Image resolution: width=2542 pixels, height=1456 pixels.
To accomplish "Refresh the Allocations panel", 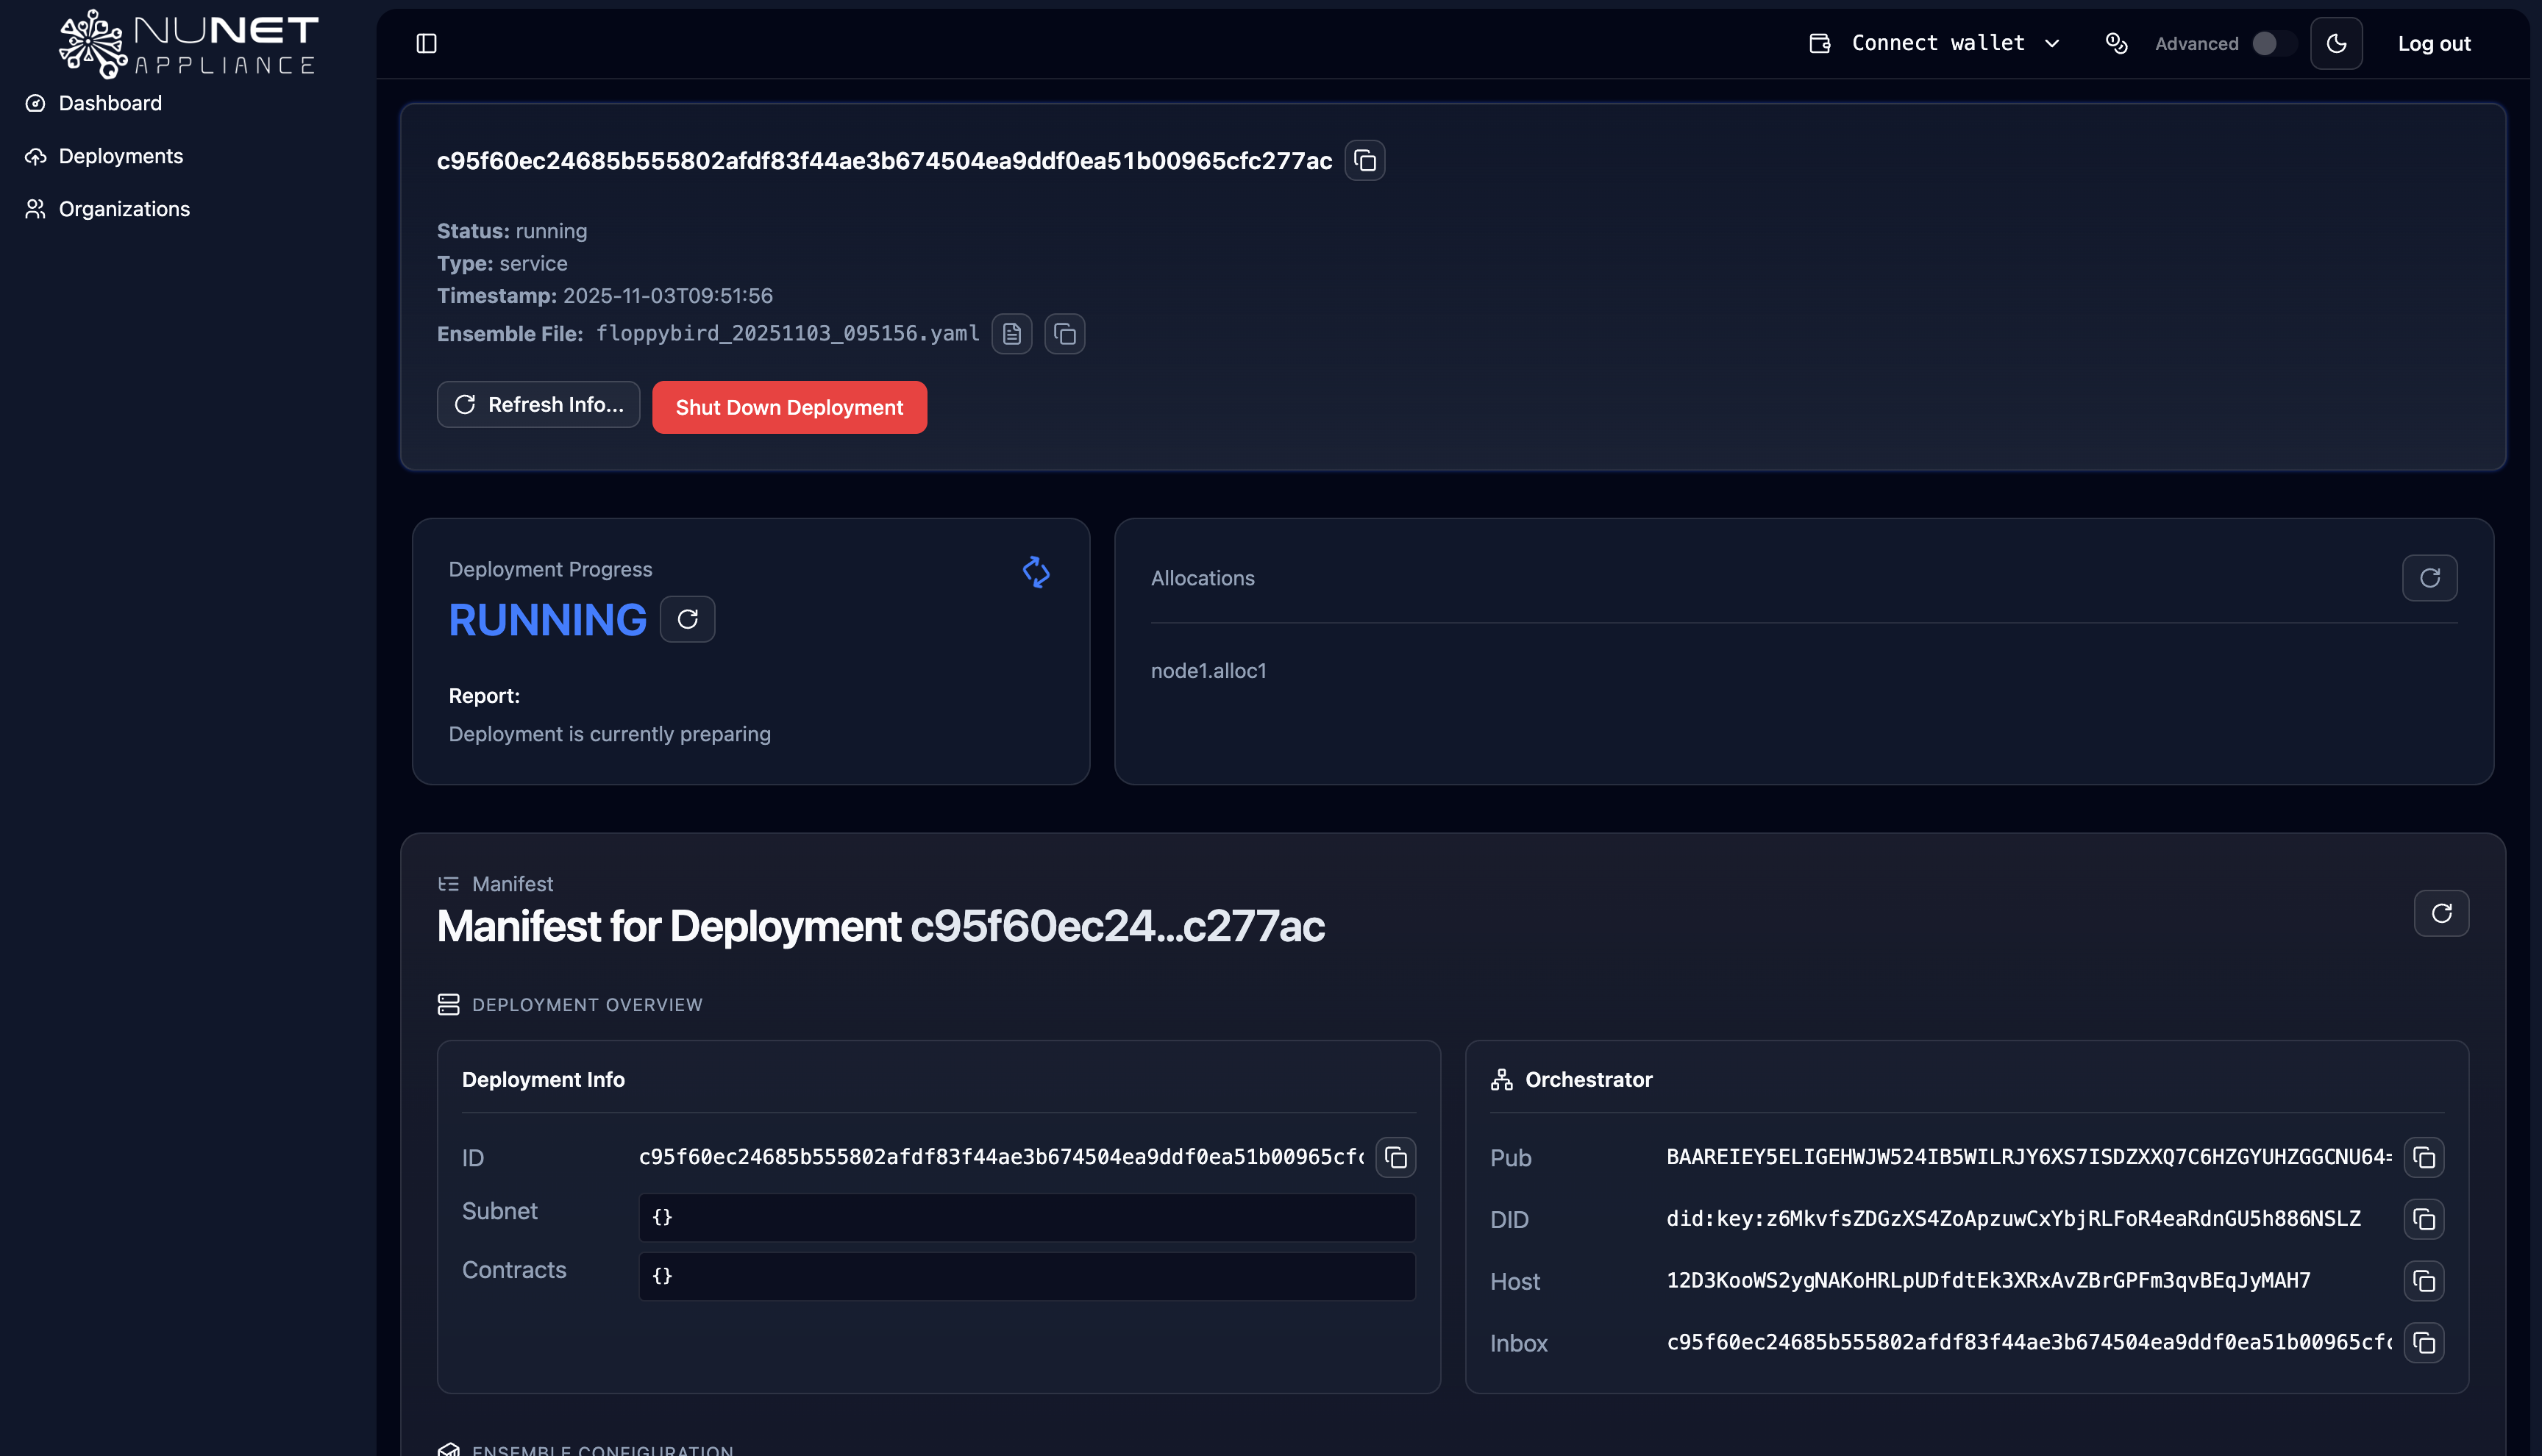I will (x=2429, y=578).
